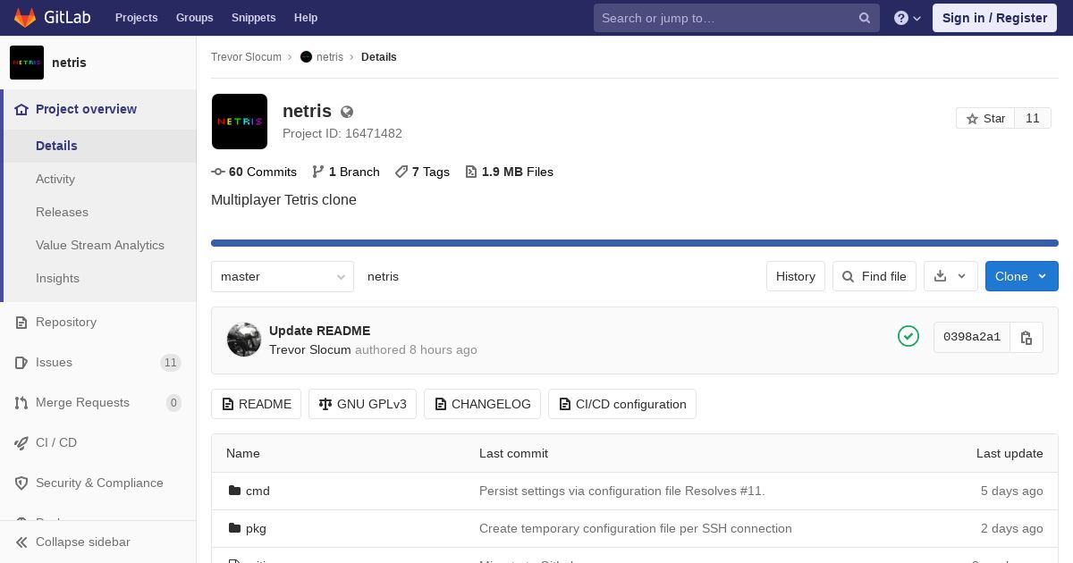Click the language bar (blue repository languages)
The width and height of the screenshot is (1073, 563).
(635, 243)
